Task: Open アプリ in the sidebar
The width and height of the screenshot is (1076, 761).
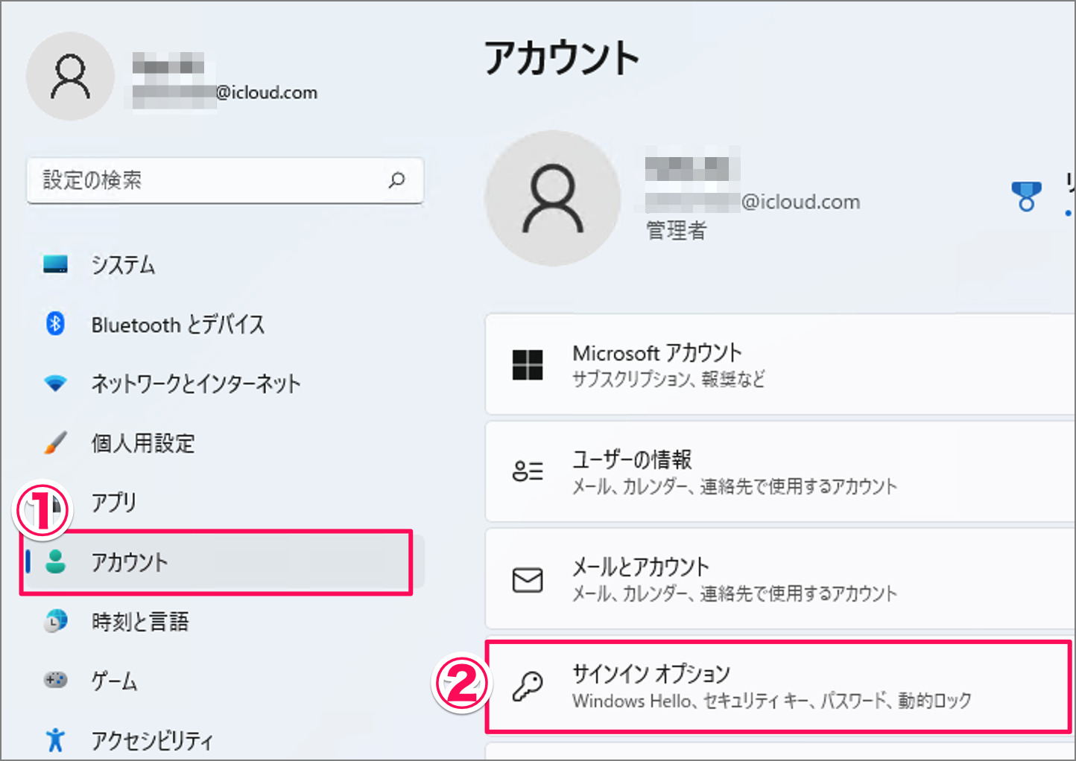Action: [x=114, y=503]
